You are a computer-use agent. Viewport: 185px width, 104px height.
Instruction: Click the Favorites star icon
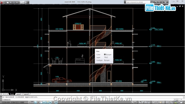tap(162, 2)
